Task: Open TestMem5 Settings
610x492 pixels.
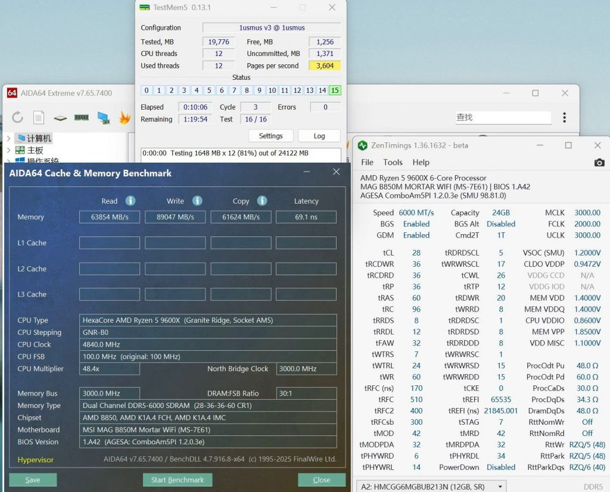Action: click(270, 136)
